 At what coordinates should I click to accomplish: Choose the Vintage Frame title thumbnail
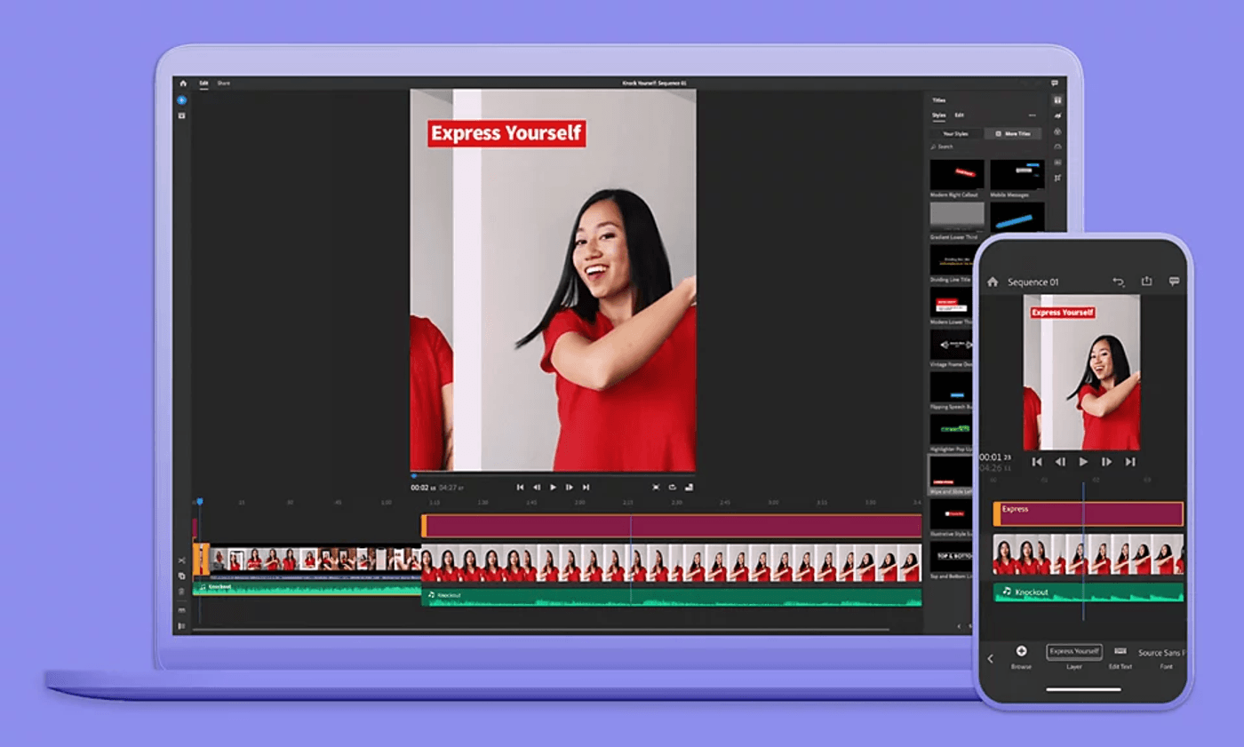coord(952,344)
